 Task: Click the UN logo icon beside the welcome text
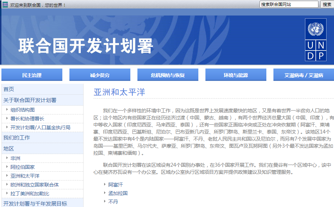pyautogui.click(x=5, y=5)
